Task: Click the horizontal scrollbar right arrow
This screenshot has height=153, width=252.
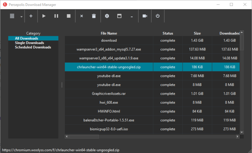Action: pyautogui.click(x=238, y=137)
